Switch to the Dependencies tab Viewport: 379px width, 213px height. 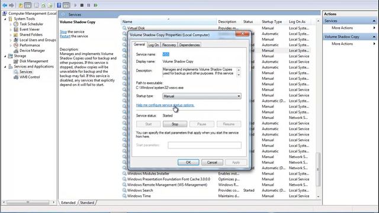click(189, 45)
